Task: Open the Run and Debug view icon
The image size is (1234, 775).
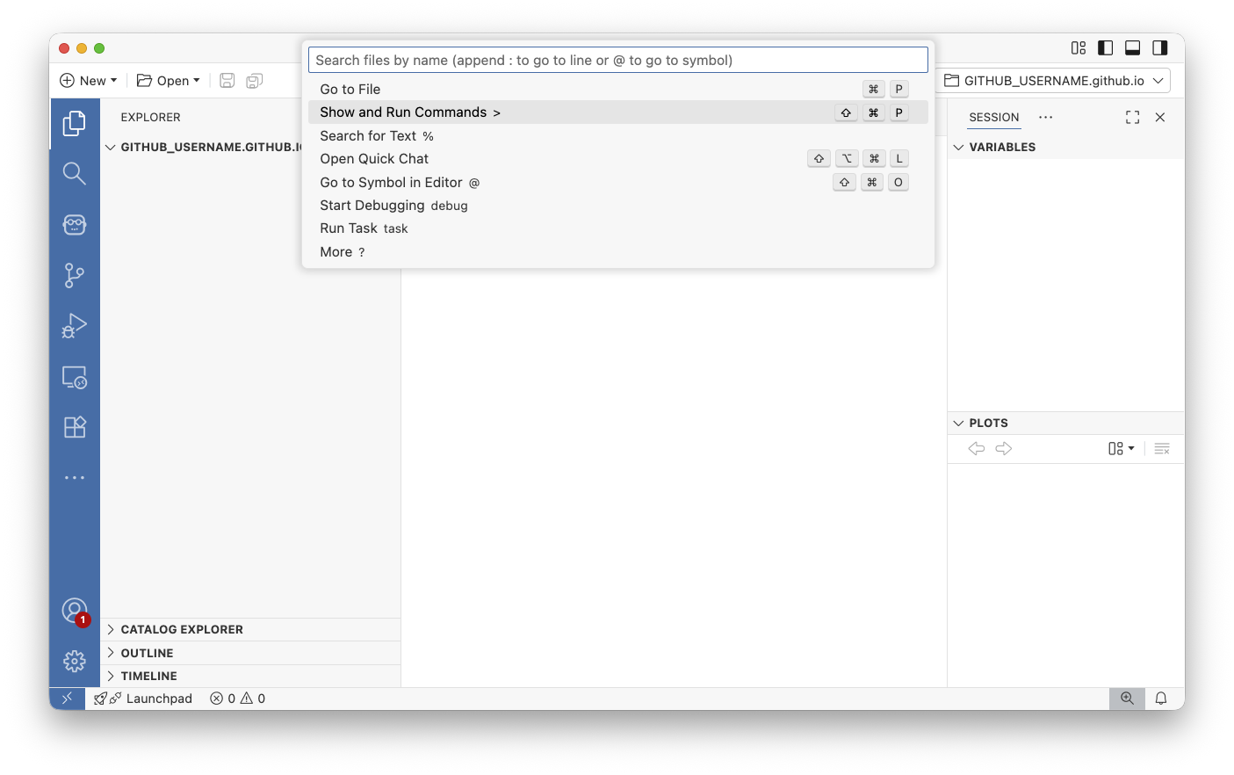Action: tap(75, 326)
